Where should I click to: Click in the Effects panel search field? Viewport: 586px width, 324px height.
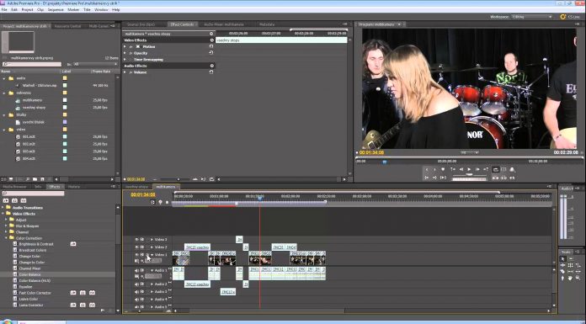pos(33,194)
